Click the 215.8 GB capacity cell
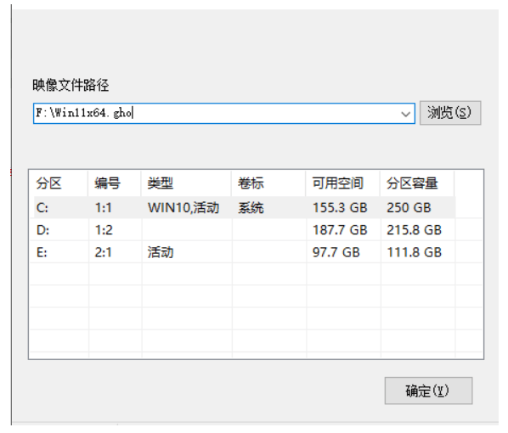Image resolution: width=508 pixels, height=433 pixels. click(414, 230)
